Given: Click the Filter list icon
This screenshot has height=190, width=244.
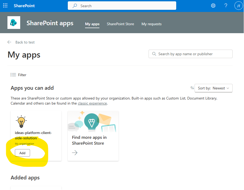Looking at the screenshot, I should [x=13, y=75].
